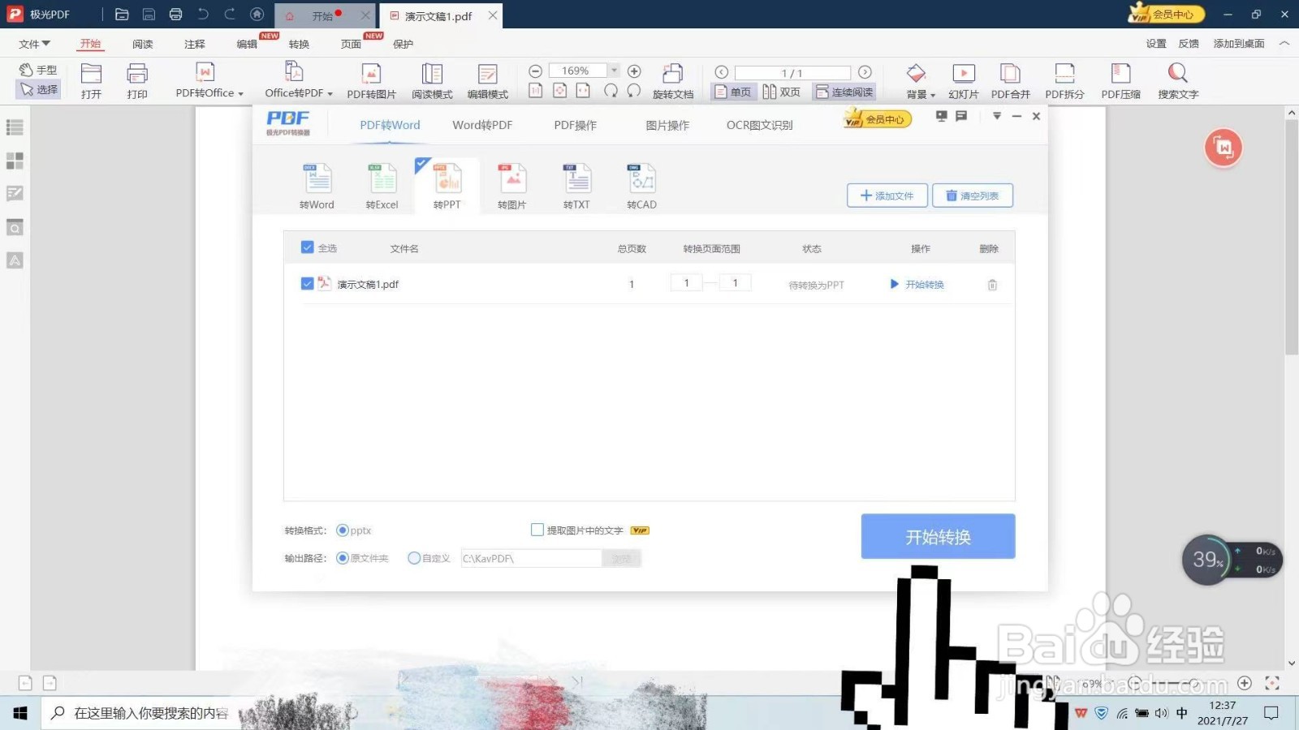The height and width of the screenshot is (730, 1299).
Task: Select the 转CAD conversion icon
Action: coord(642,187)
